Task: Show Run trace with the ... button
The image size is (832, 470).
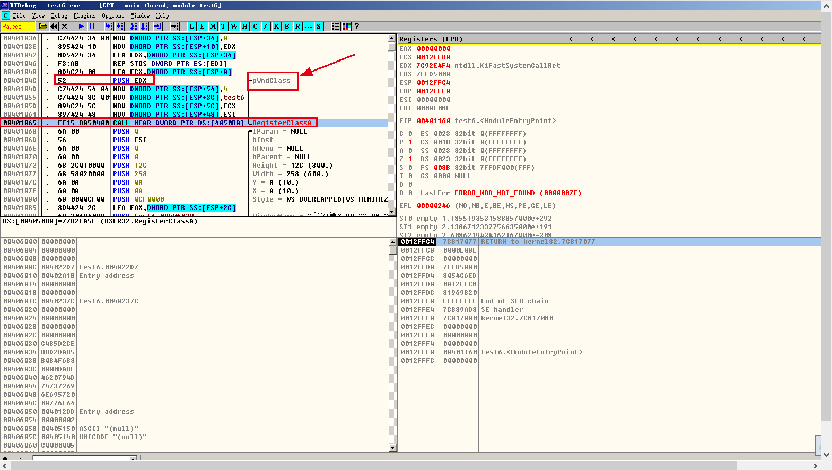Action: click(308, 26)
